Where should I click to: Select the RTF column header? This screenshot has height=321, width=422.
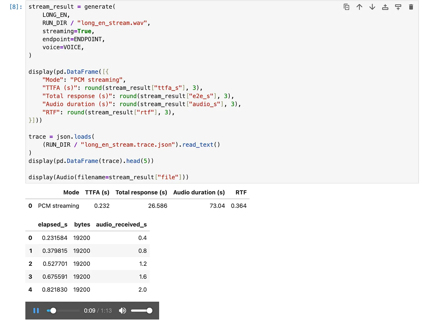point(241,192)
